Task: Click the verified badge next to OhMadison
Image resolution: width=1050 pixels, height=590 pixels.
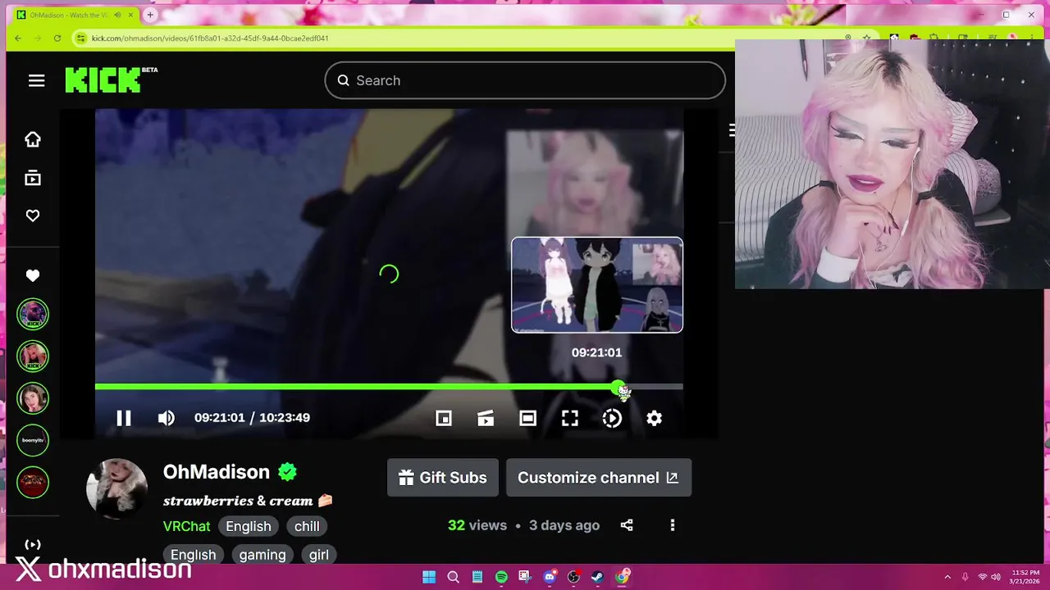Action: click(287, 472)
